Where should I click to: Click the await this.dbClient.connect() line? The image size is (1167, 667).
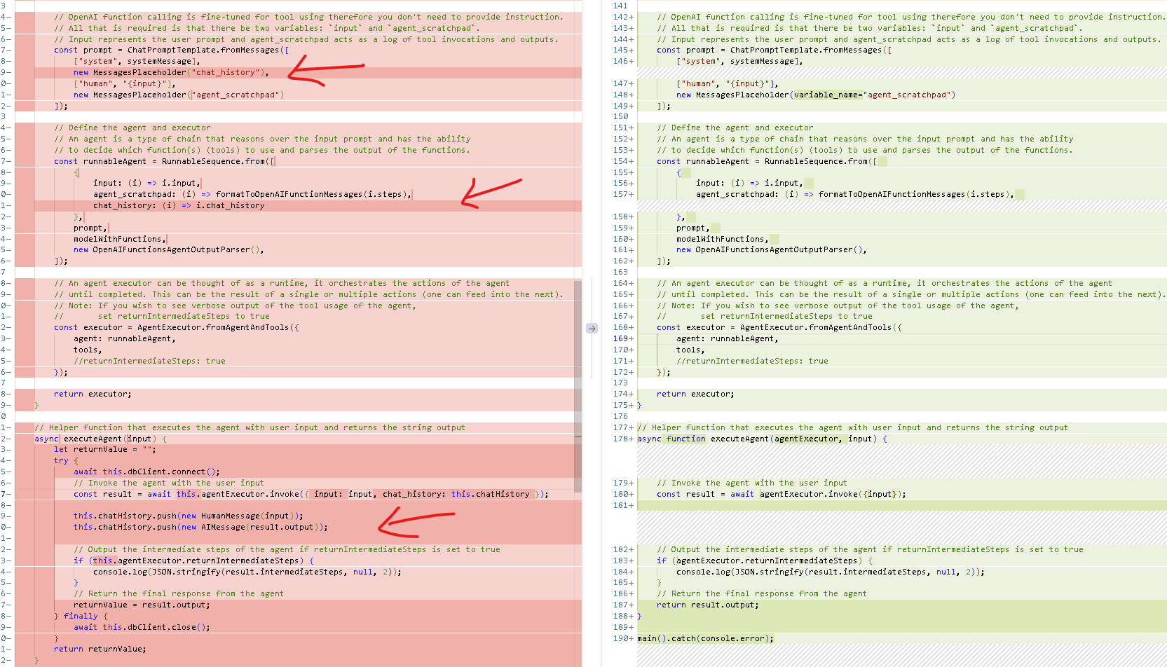(146, 472)
